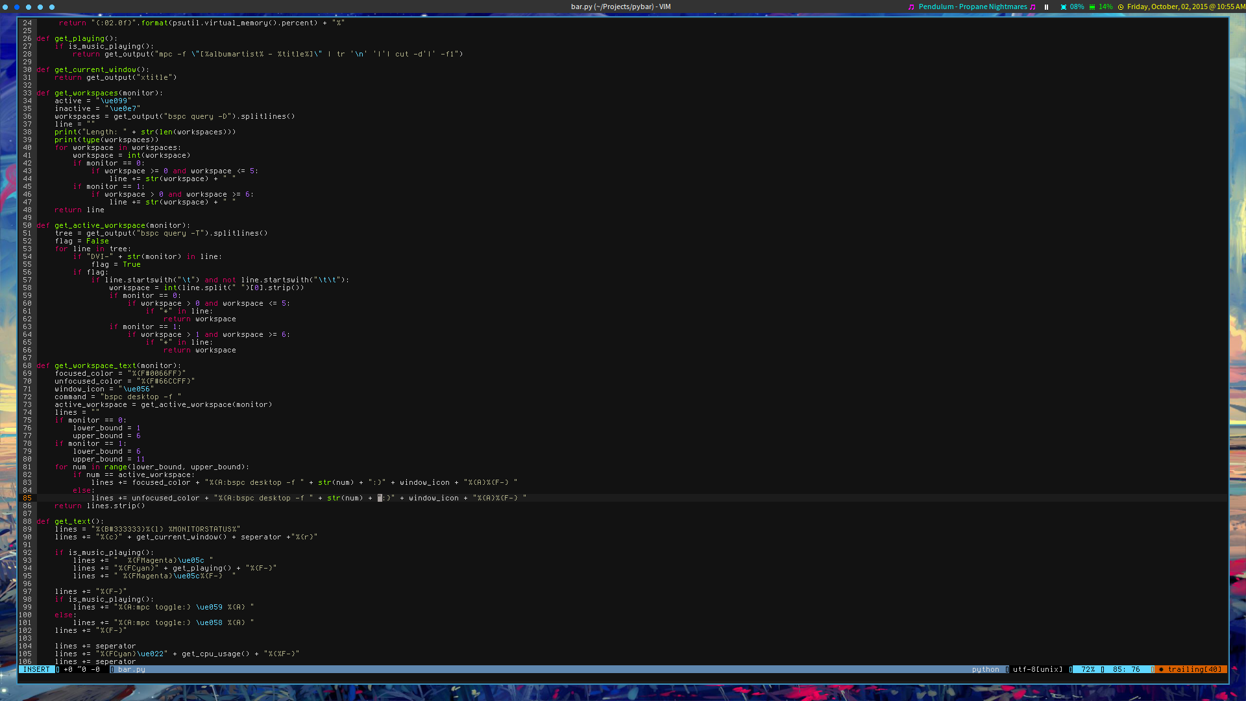Switch to the third workspace dot
The image size is (1246, 701).
(29, 7)
